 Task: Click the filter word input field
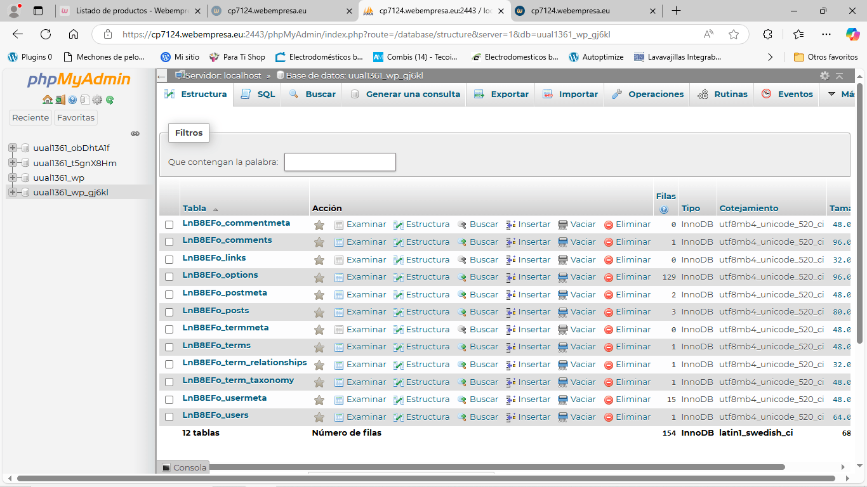click(x=340, y=162)
